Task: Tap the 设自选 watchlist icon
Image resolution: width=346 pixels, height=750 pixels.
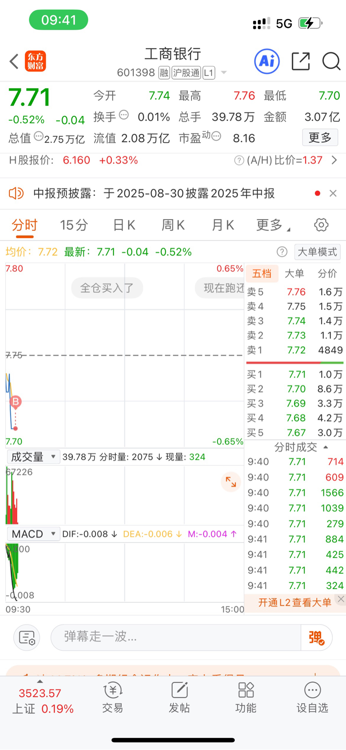Action: click(x=312, y=697)
